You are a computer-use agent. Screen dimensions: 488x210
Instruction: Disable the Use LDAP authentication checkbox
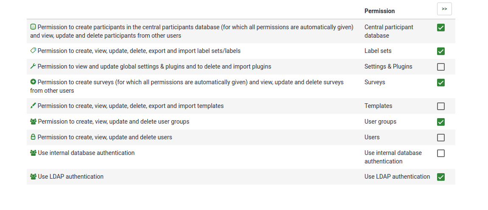441,177
